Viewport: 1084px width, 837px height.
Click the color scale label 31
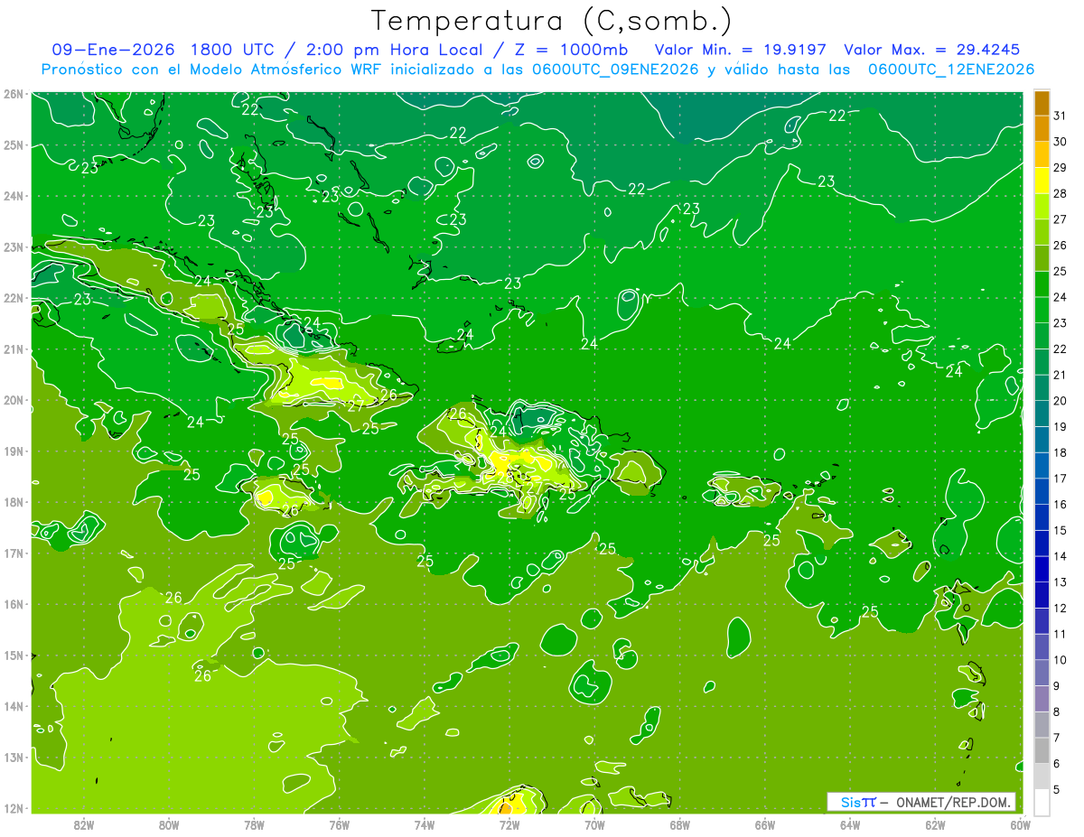[x=1060, y=116]
